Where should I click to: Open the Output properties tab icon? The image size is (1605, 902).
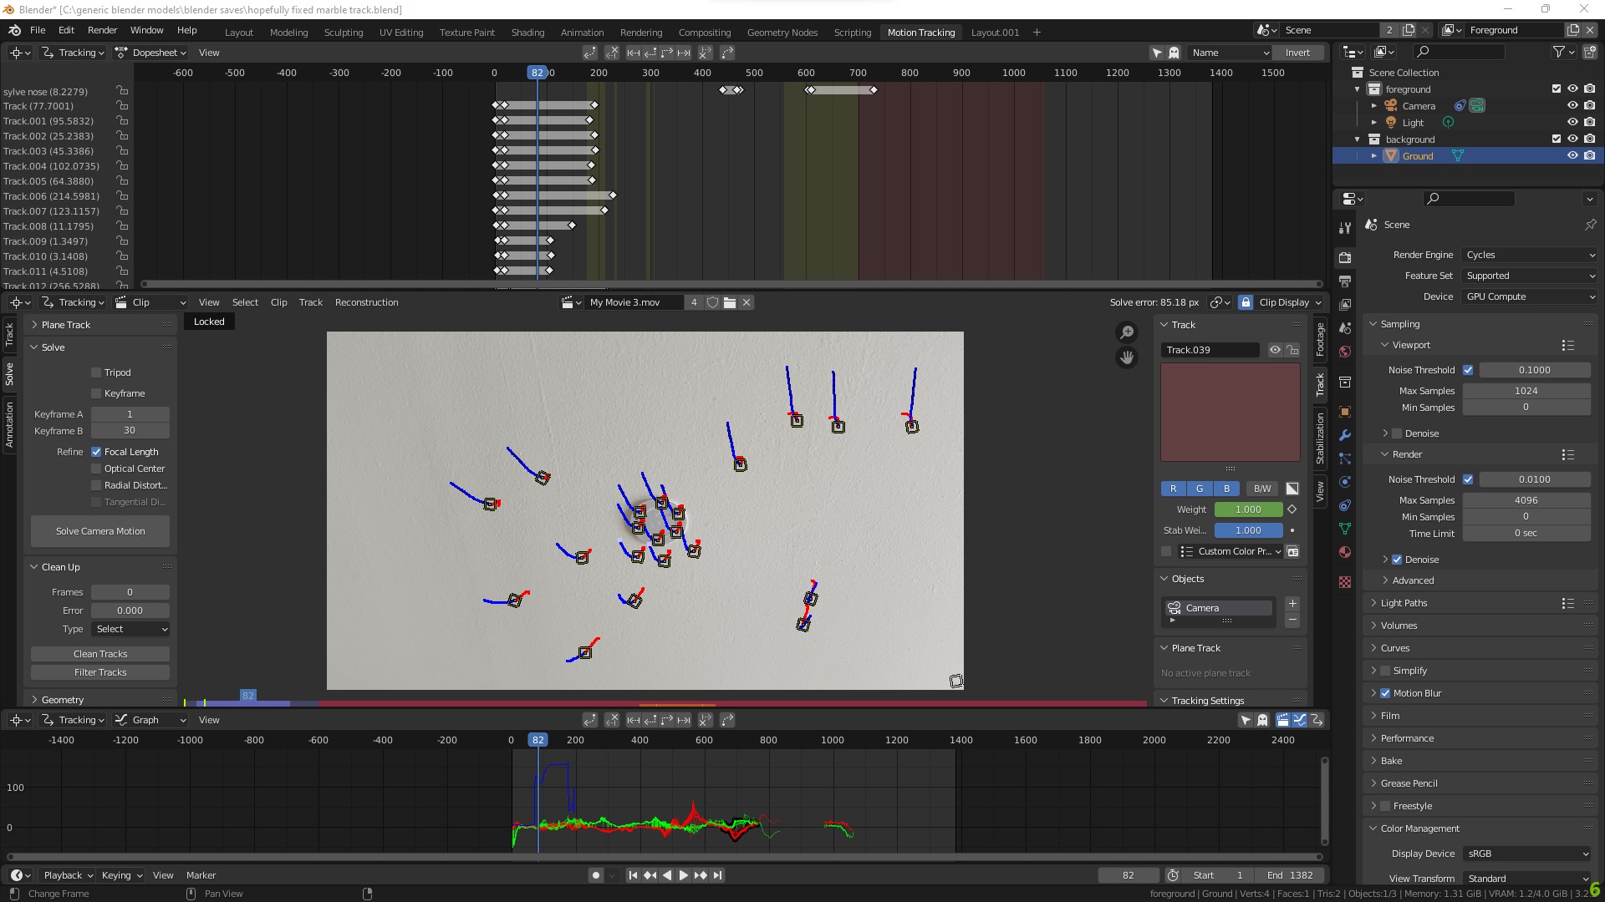pyautogui.click(x=1345, y=281)
